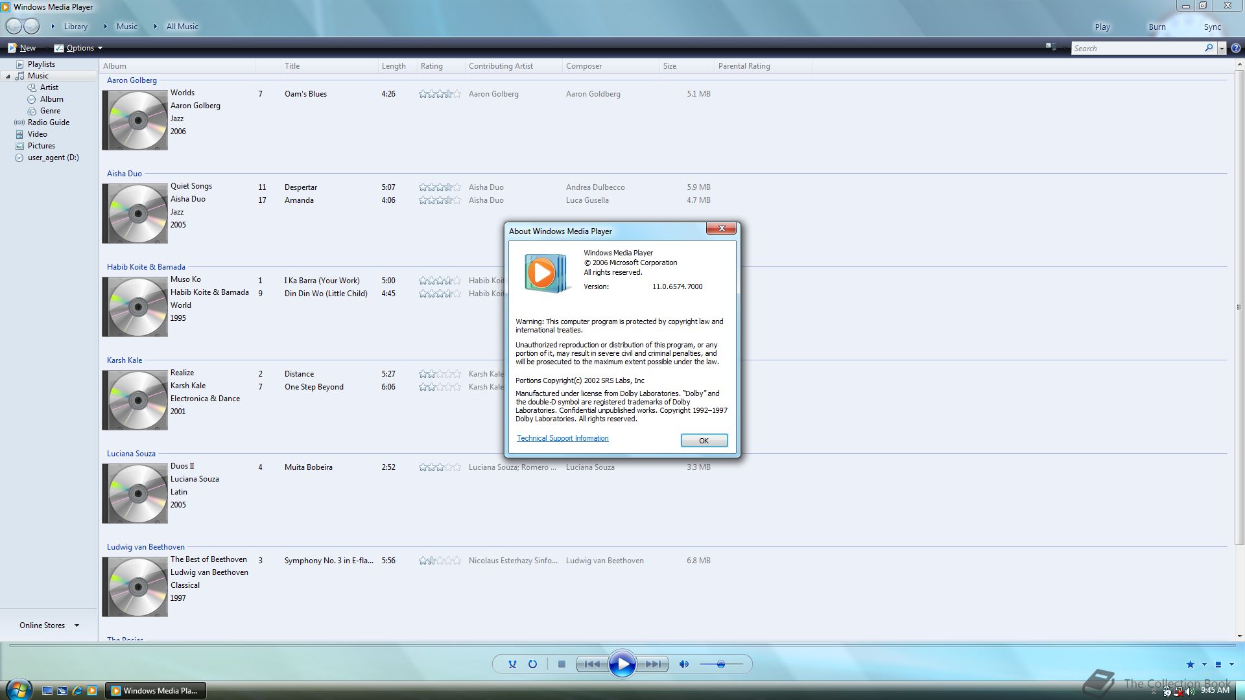Adjust the volume slider
Viewport: 1245px width, 700px height.
pyautogui.click(x=720, y=664)
